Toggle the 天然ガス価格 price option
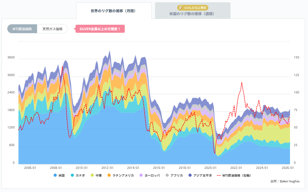This screenshot has width=308, height=192. (x=52, y=29)
